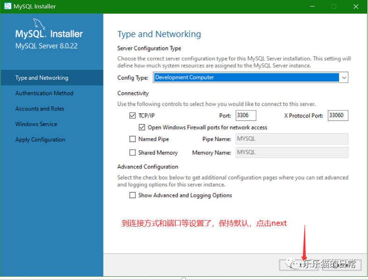Screen dimensions: 368x280
Task: Uncheck Open Windows Firewall ports checkbox
Action: [x=142, y=127]
